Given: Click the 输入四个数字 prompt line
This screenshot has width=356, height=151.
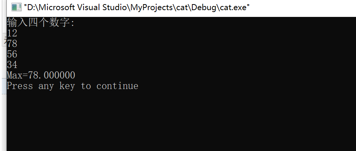Looking at the screenshot, I should 41,23.
